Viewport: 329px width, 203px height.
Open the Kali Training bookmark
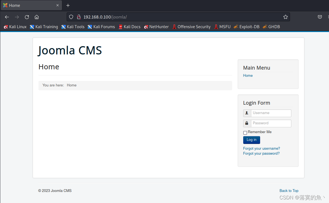click(x=44, y=27)
